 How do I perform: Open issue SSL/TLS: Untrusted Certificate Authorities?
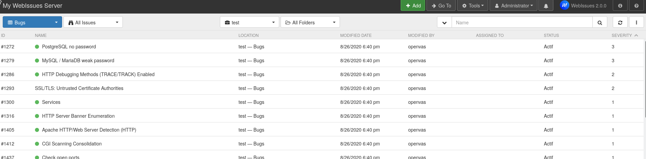coord(79,88)
